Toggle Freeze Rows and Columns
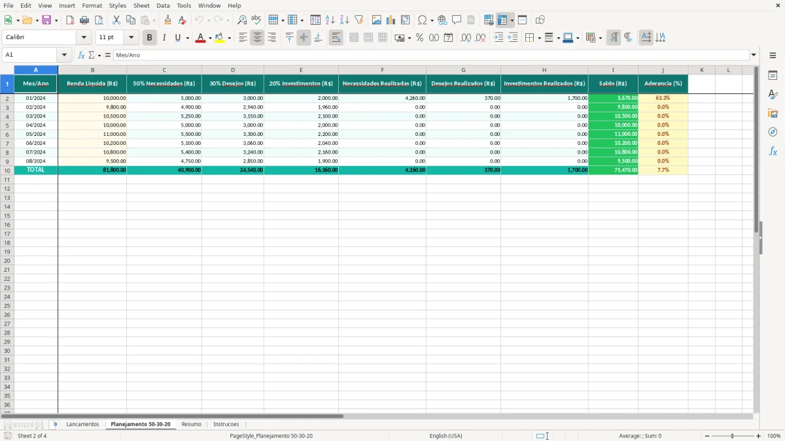Image resolution: width=785 pixels, height=441 pixels. [502, 20]
